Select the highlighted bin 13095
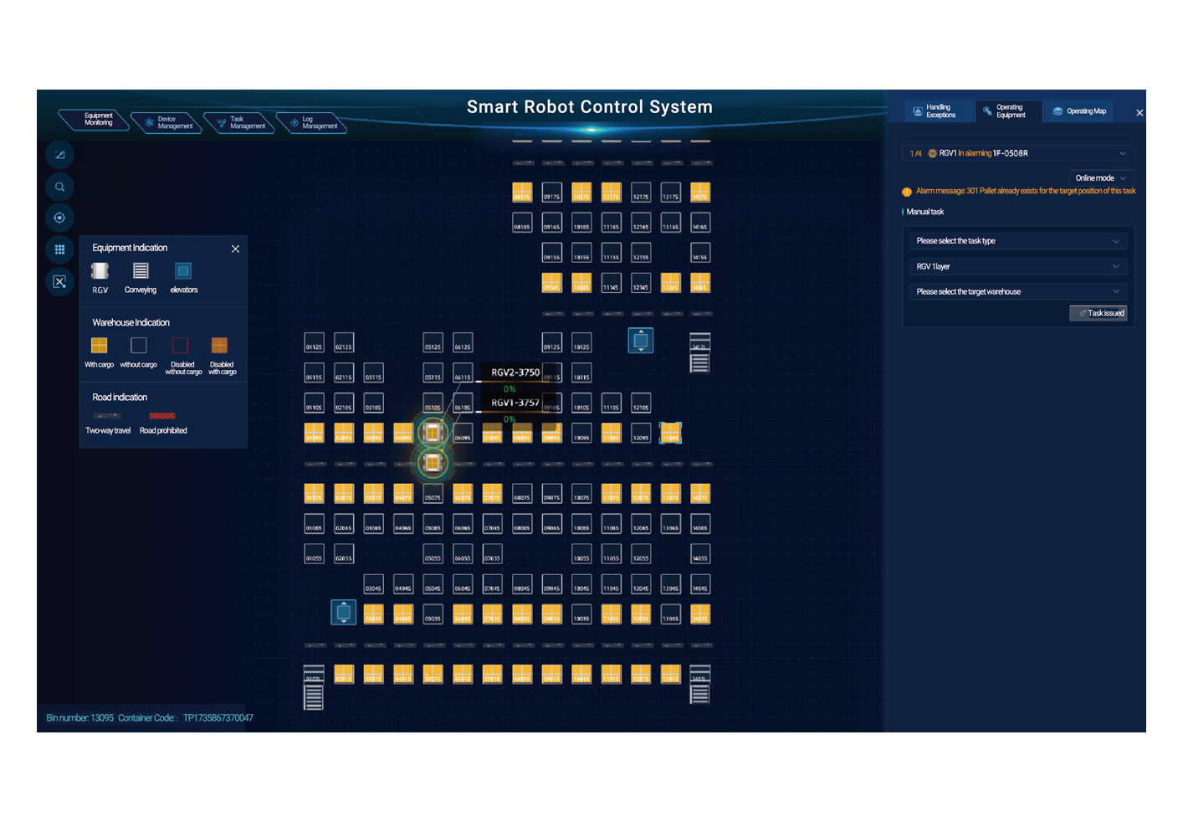Screen dimensions: 1183x822 point(671,433)
